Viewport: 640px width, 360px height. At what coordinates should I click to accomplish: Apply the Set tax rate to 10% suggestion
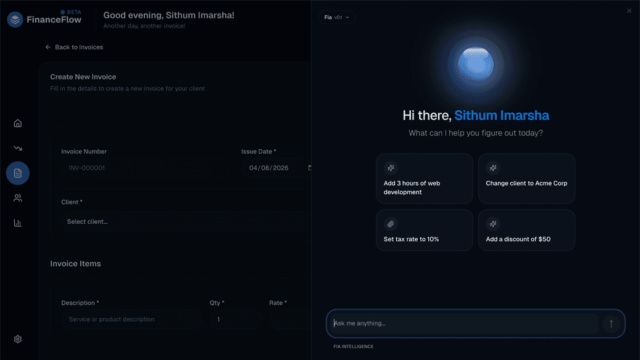point(424,230)
